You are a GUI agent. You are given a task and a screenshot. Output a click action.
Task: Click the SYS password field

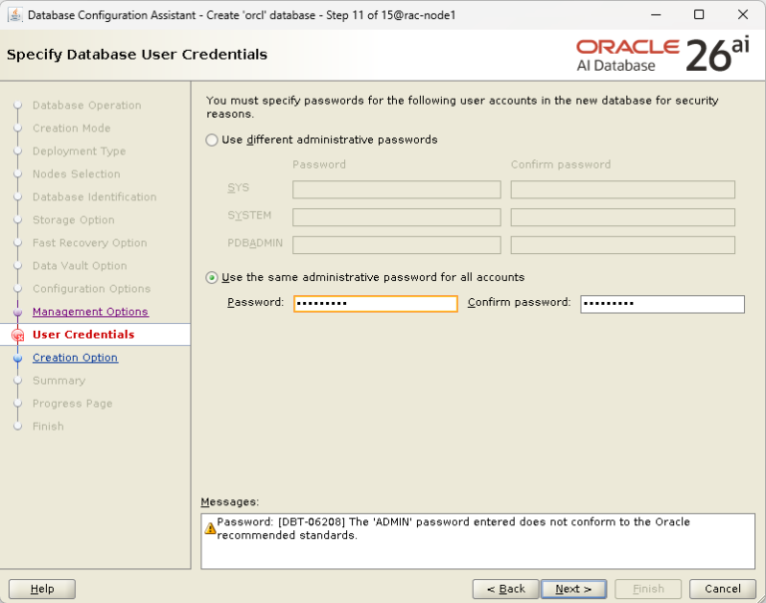[397, 189]
